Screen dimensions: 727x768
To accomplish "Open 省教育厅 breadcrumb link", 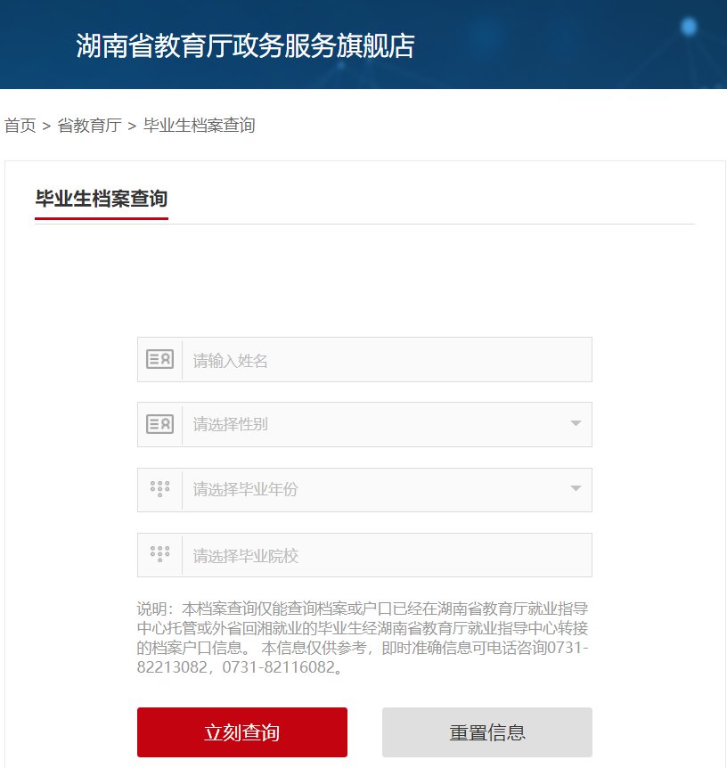I will [x=89, y=126].
